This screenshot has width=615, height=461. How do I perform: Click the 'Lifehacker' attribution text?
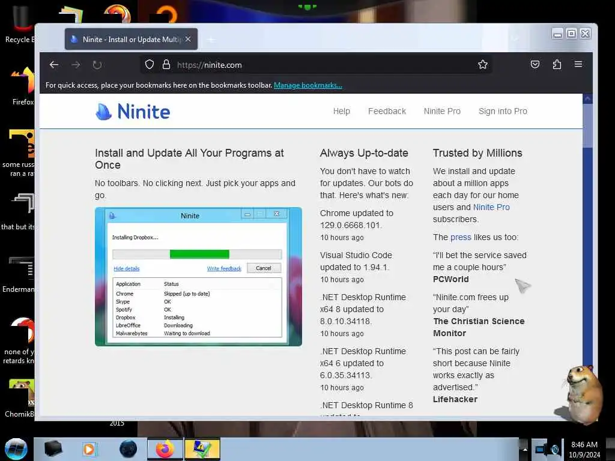pos(455,399)
